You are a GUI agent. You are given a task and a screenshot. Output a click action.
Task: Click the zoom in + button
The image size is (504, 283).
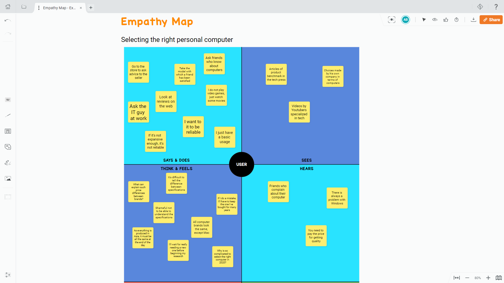488,277
